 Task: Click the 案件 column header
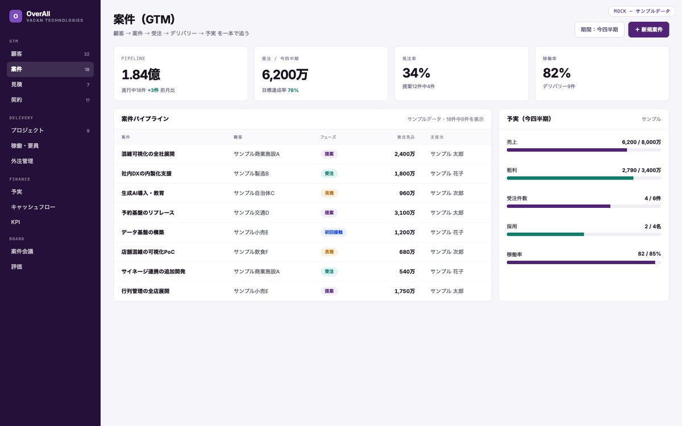pyautogui.click(x=125, y=137)
